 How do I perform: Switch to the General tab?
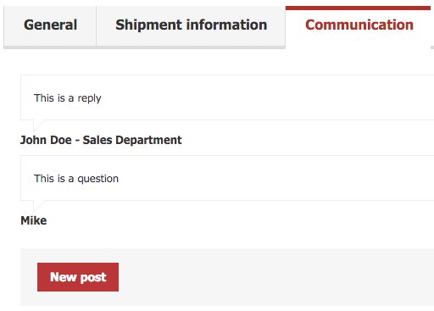pyautogui.click(x=50, y=25)
